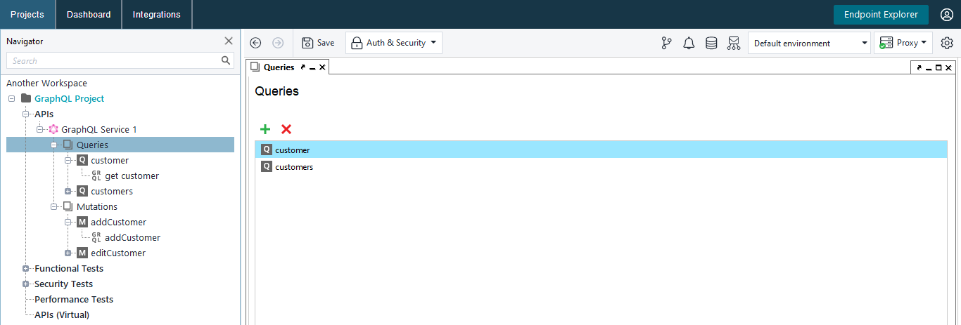Open the Git branch icon

(666, 43)
